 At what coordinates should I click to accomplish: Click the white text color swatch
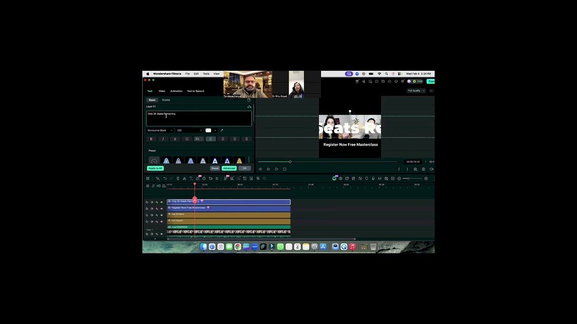[208, 130]
